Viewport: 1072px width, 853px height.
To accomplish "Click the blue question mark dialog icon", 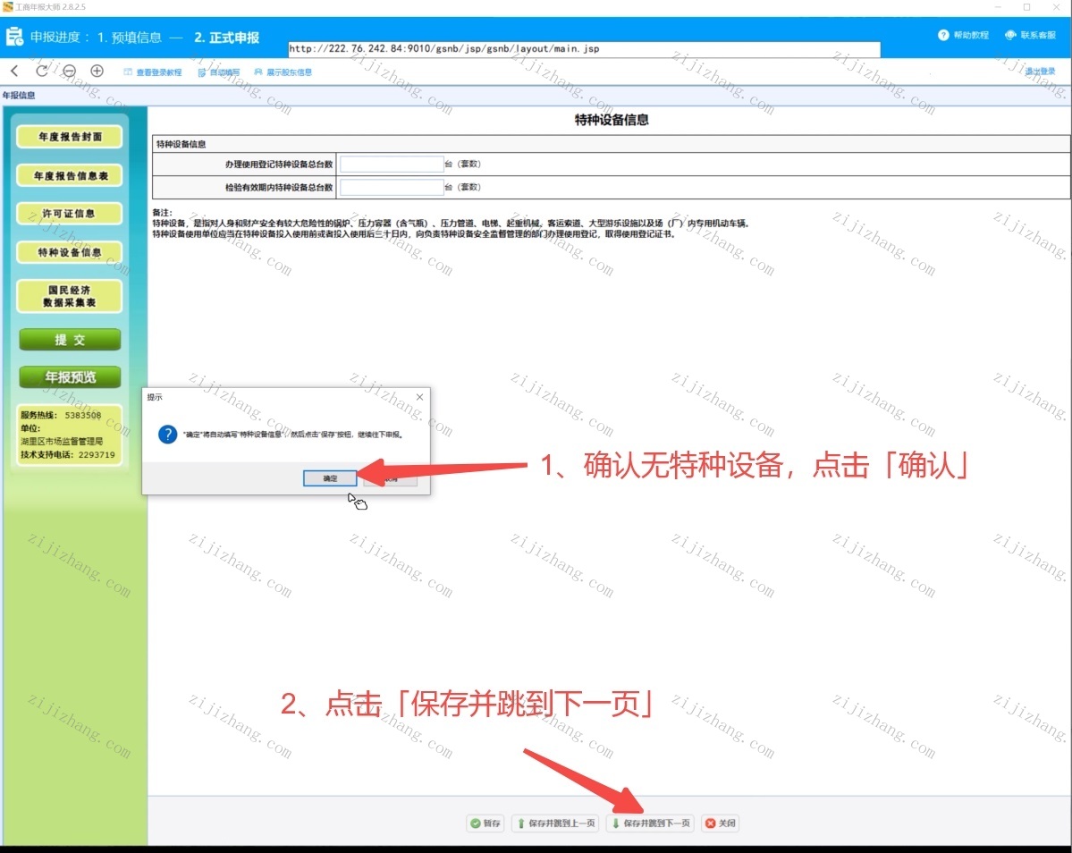I will point(167,434).
